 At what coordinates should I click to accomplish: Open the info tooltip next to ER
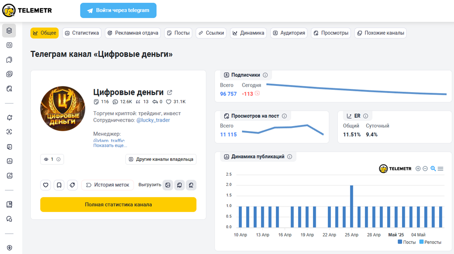(366, 116)
